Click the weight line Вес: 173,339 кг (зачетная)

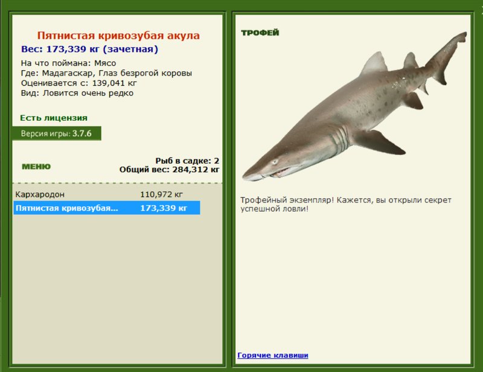coord(89,50)
